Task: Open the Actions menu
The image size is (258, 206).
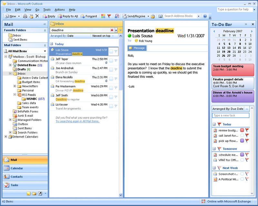Action: (x=59, y=10)
